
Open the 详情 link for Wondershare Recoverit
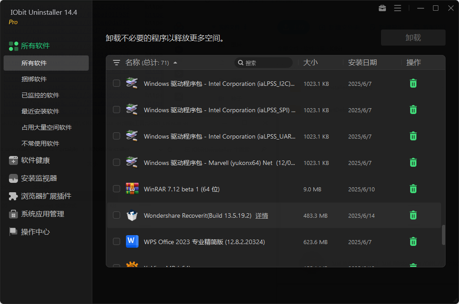click(262, 215)
